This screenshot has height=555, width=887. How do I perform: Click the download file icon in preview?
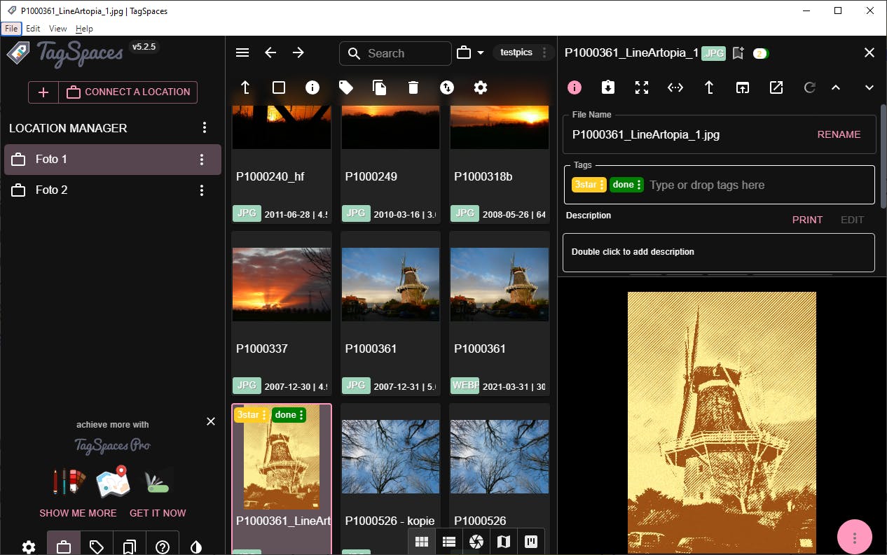pyautogui.click(x=608, y=87)
